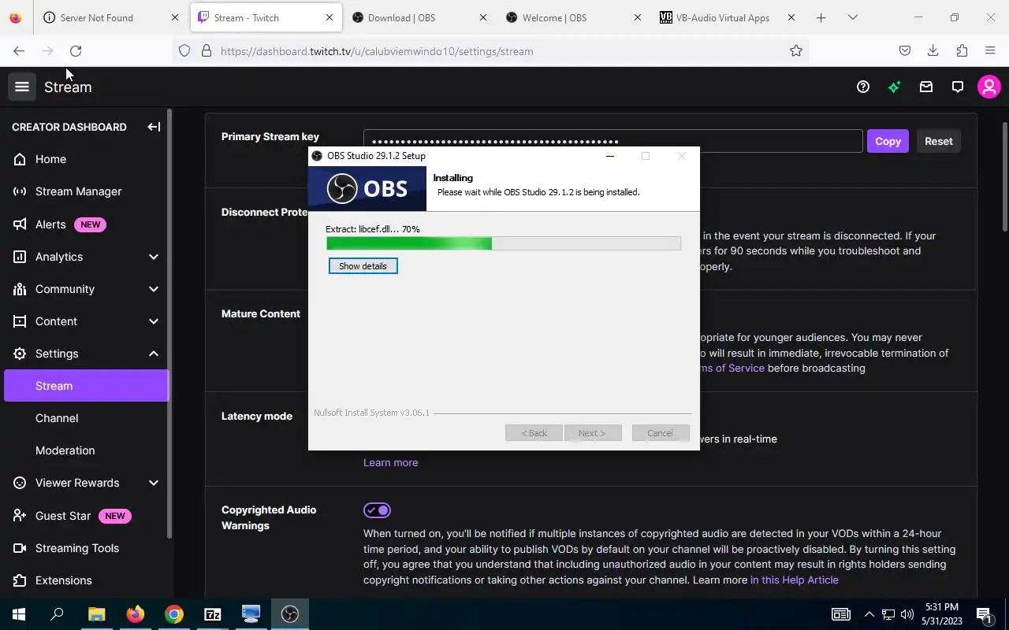Click Show details in OBS installer

[363, 266]
